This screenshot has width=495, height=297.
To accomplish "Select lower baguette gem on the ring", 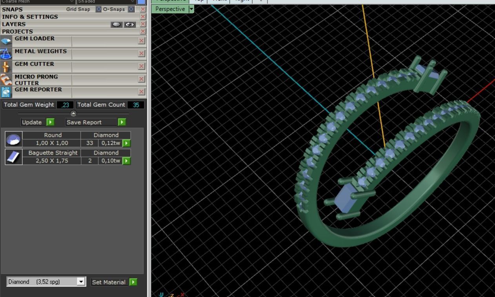I will point(345,198).
